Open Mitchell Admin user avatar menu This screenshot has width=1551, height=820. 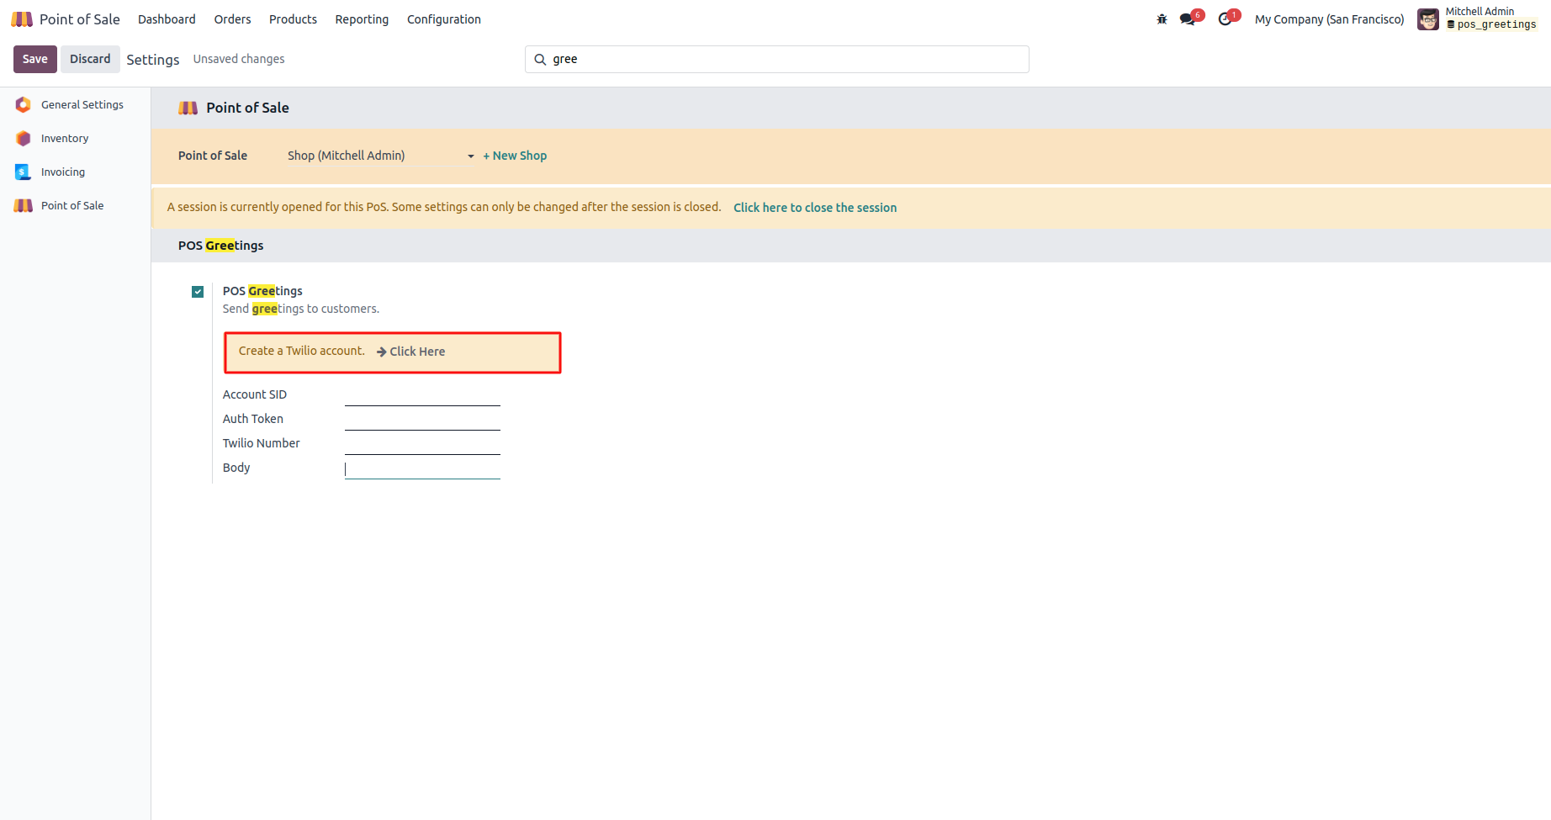tap(1427, 19)
